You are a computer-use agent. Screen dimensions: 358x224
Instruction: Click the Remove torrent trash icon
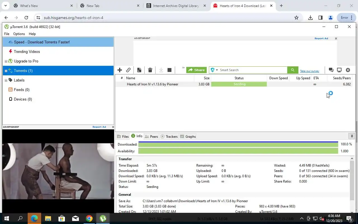(x=150, y=70)
